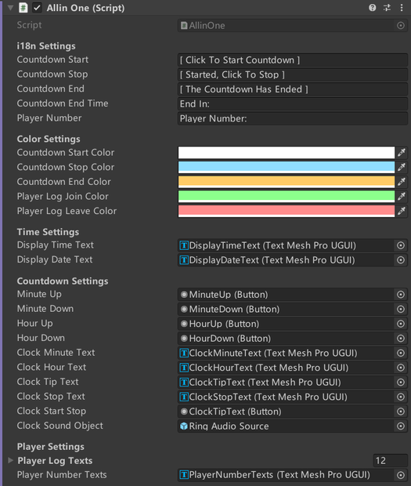Open object picker for Player Number Texts

tap(401, 475)
